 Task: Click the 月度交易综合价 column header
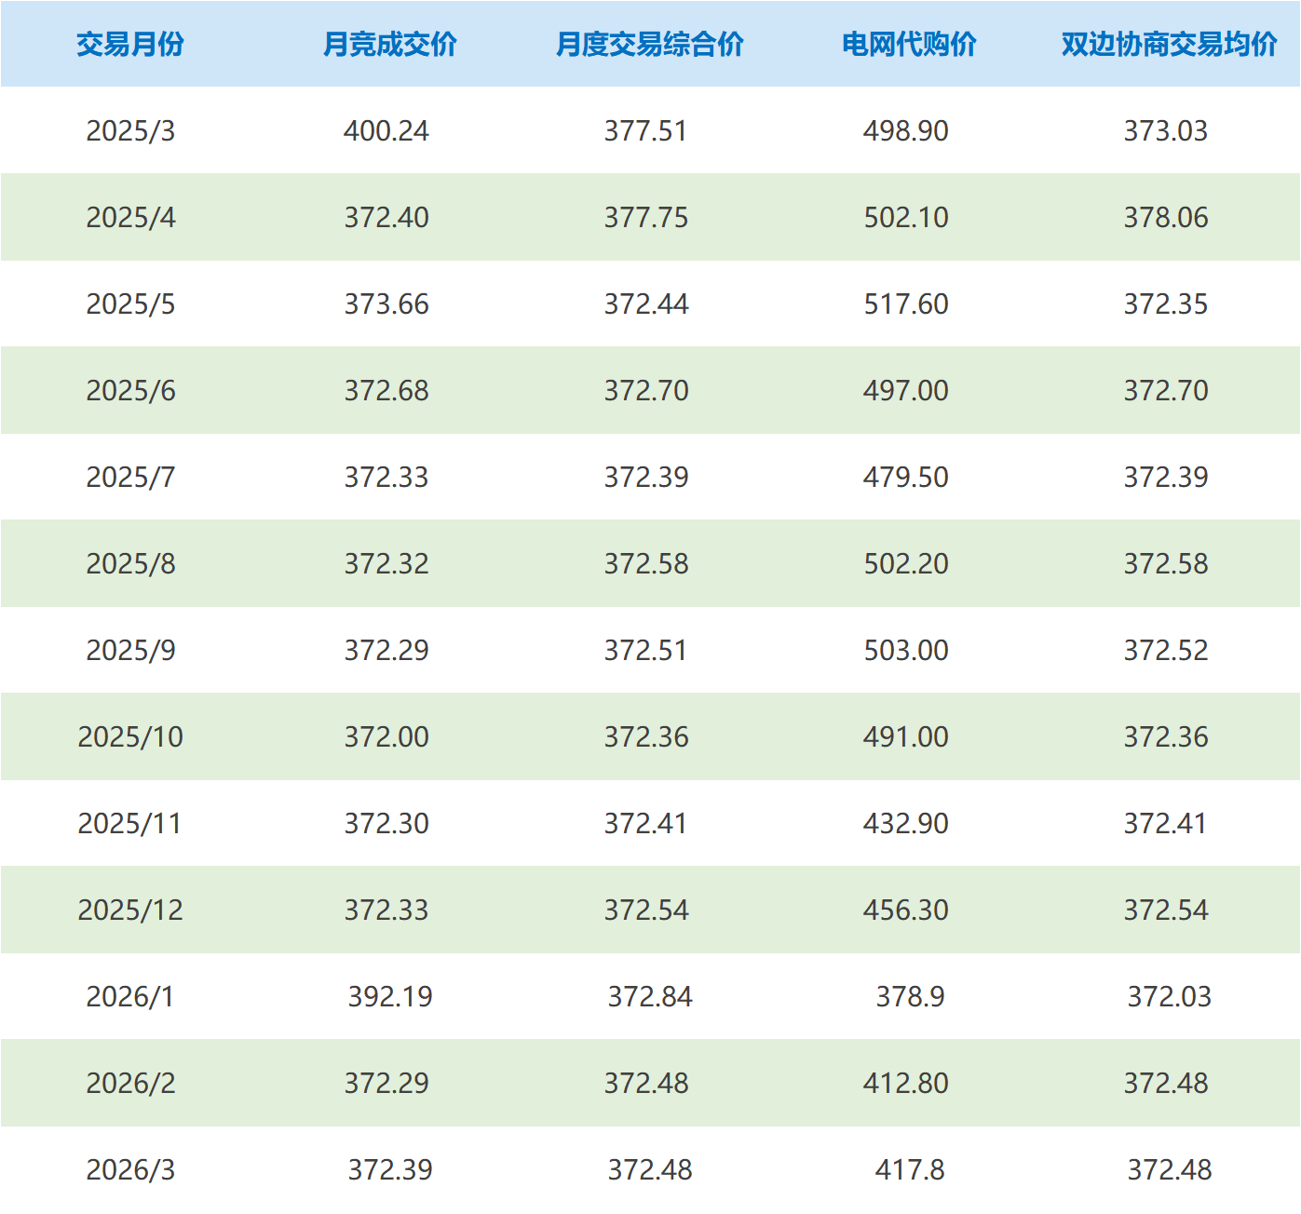point(649,44)
